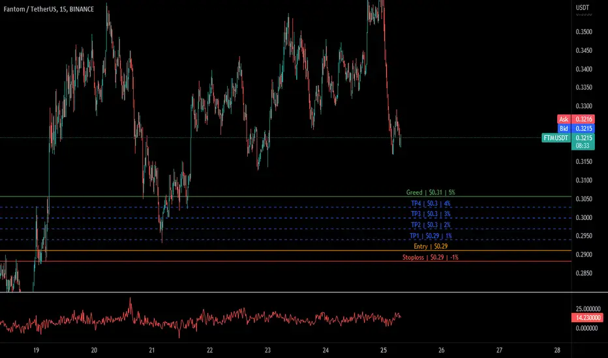
Task: Click the 0.3215 last price tag
Action: [x=583, y=138]
